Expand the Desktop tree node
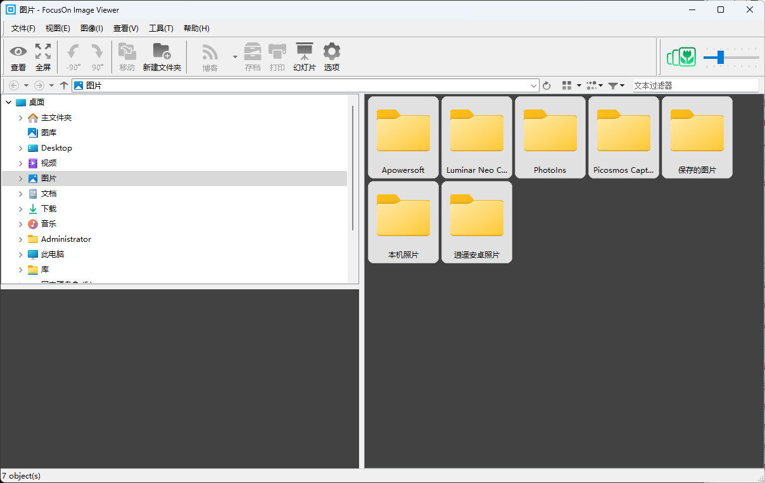This screenshot has height=483, width=765. coord(20,148)
